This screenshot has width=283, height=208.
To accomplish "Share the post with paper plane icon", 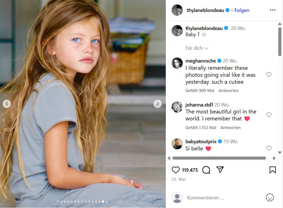I will pos(220,170).
